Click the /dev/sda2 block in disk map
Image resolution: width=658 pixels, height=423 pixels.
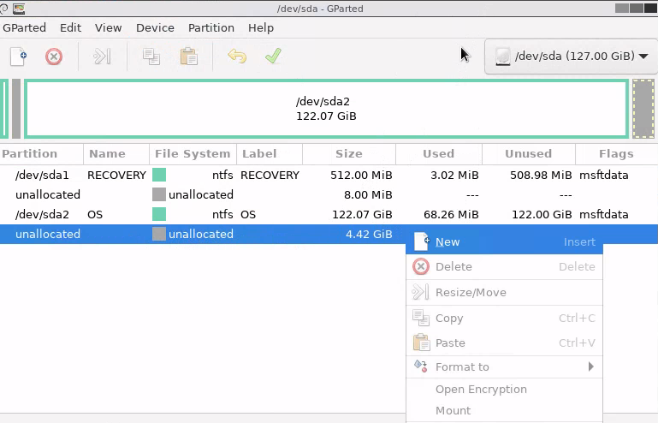pyautogui.click(x=326, y=109)
